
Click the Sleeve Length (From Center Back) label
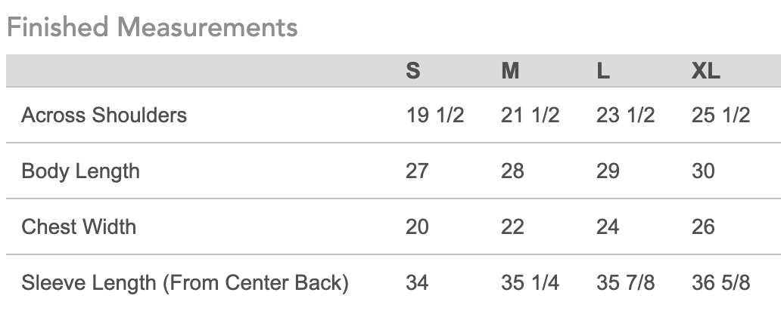click(185, 283)
